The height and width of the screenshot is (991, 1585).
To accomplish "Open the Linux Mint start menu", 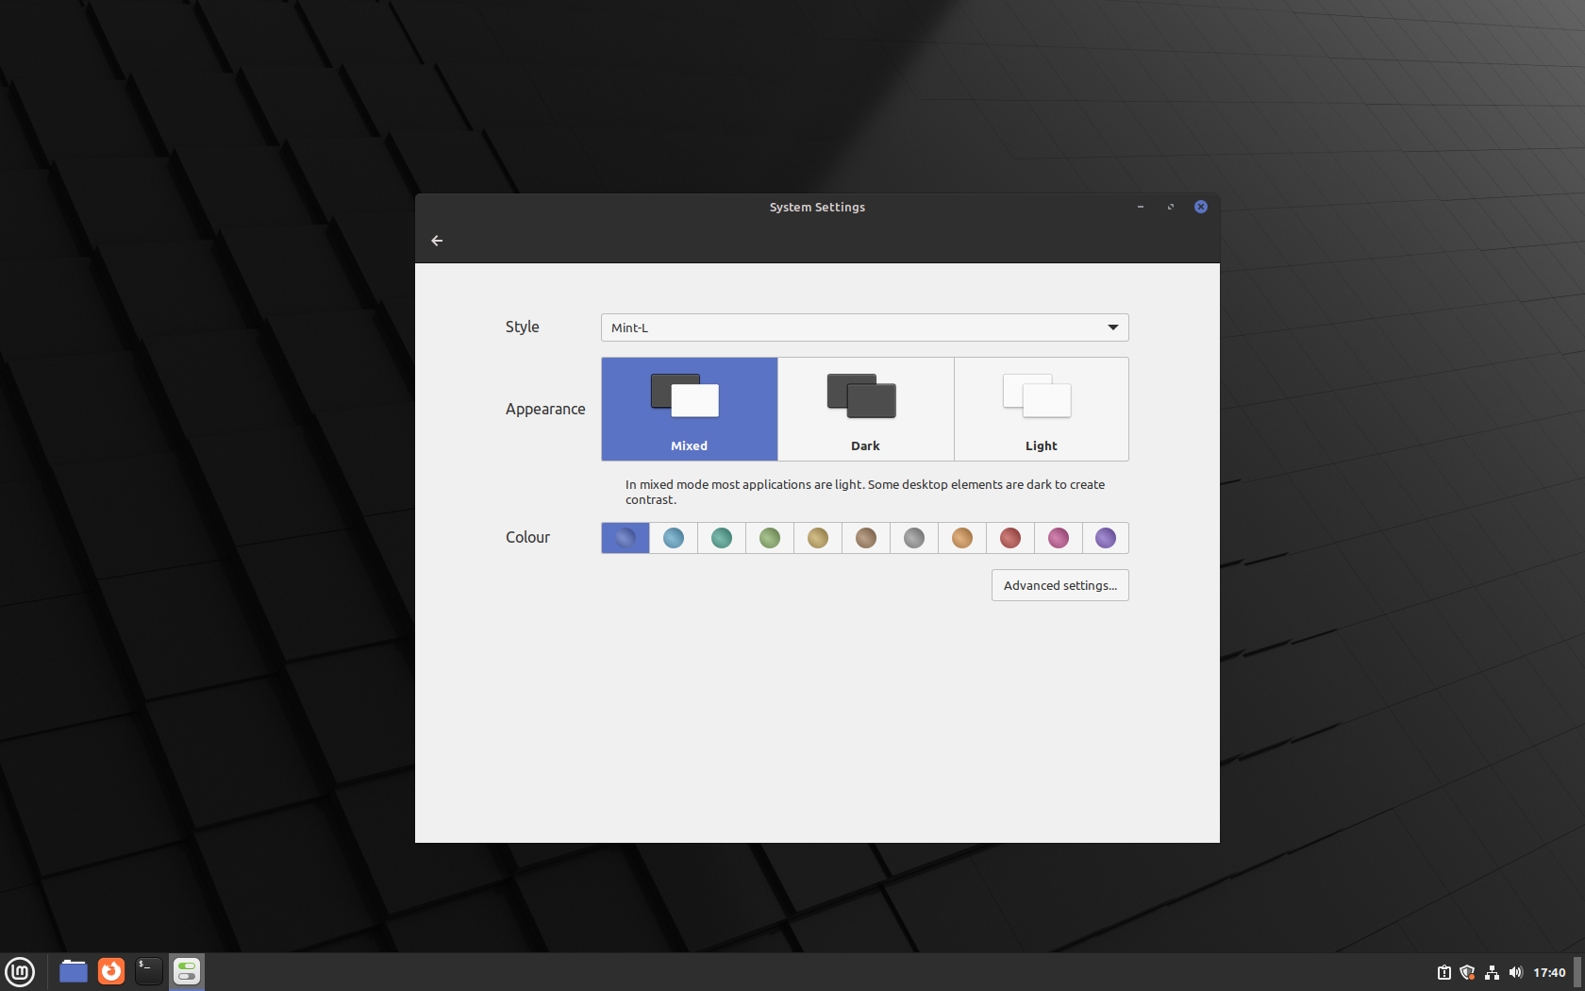I will tap(20, 971).
